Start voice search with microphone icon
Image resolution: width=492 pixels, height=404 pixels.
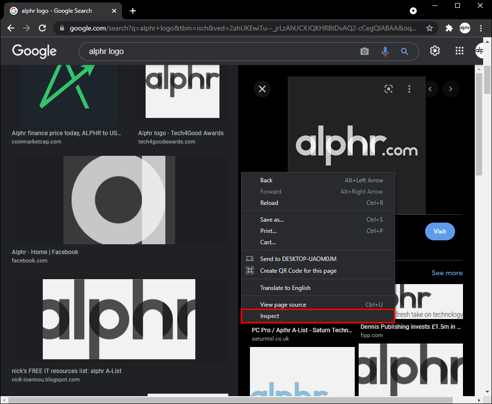pos(385,52)
